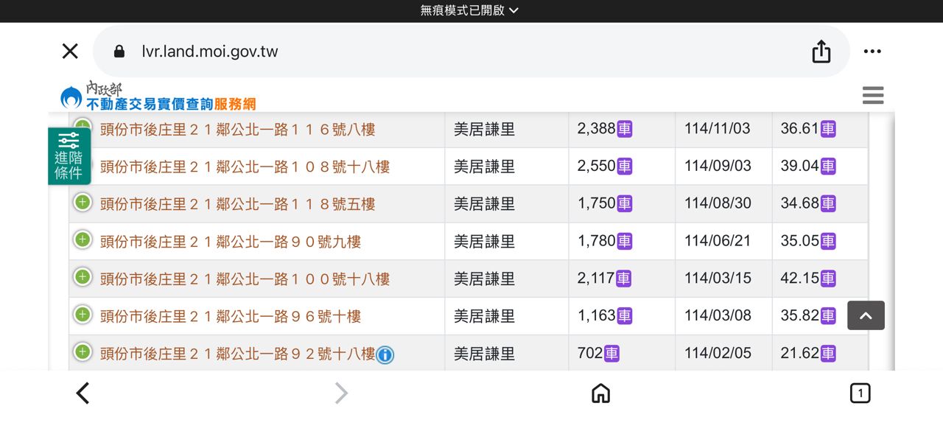
Task: Click the 不動產交易實價查詢服務網 site logo
Action: [158, 97]
